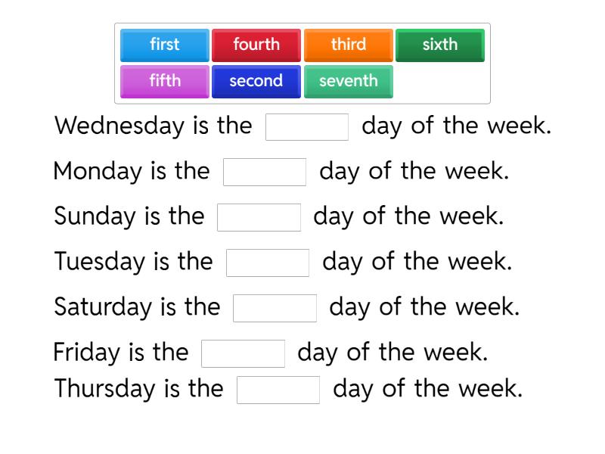Image resolution: width=605 pixels, height=454 pixels.
Task: Click the blank box in the Thursday sentence
Action: click(x=279, y=389)
